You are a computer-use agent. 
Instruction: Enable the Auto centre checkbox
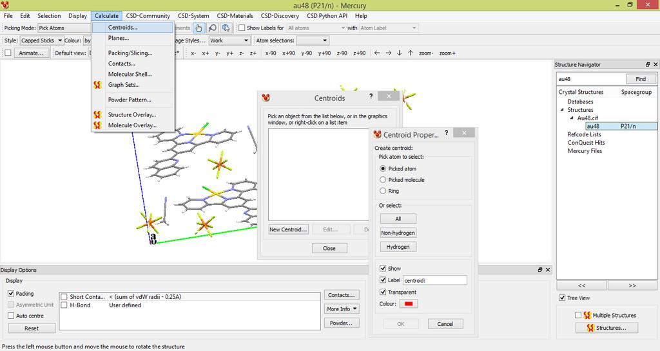tap(11, 316)
